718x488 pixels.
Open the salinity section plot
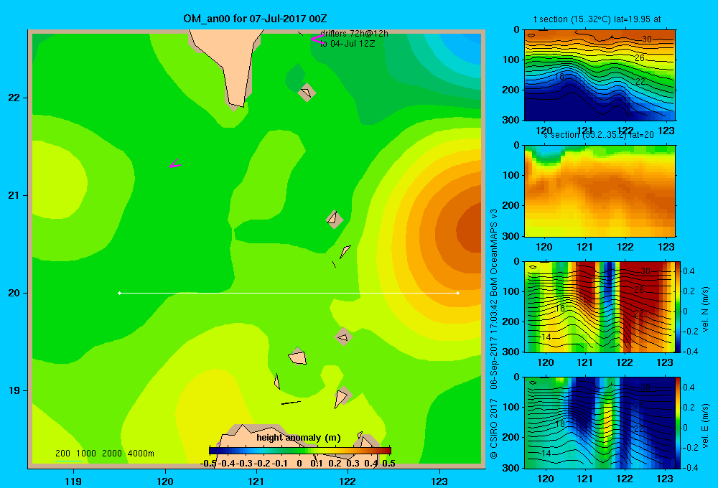tap(600, 191)
